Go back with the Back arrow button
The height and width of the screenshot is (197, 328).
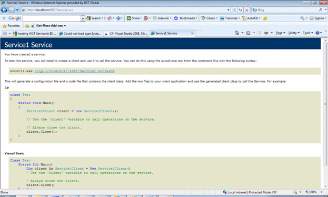(4, 9)
